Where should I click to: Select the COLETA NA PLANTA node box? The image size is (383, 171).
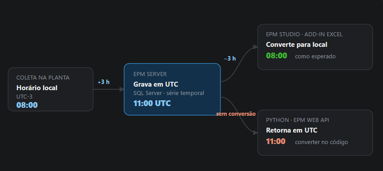click(x=50, y=89)
